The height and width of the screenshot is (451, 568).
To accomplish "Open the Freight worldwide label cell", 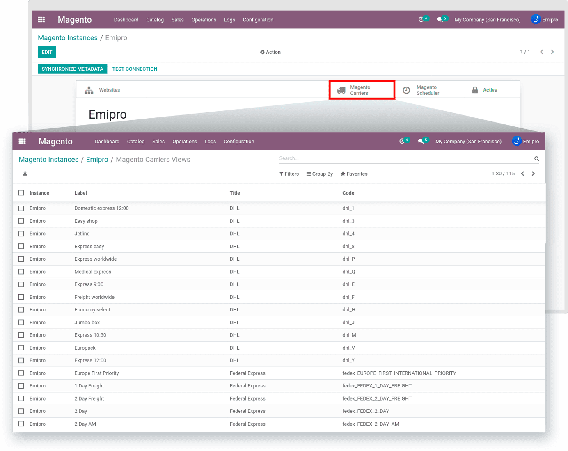I will click(x=94, y=297).
